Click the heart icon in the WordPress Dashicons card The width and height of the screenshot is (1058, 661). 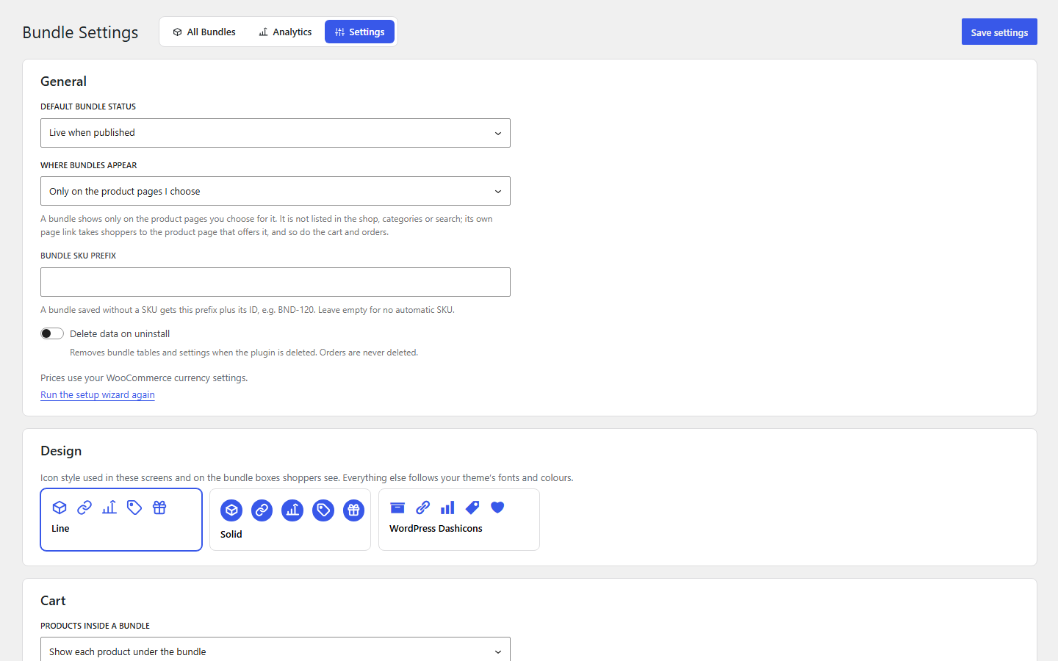click(x=497, y=508)
